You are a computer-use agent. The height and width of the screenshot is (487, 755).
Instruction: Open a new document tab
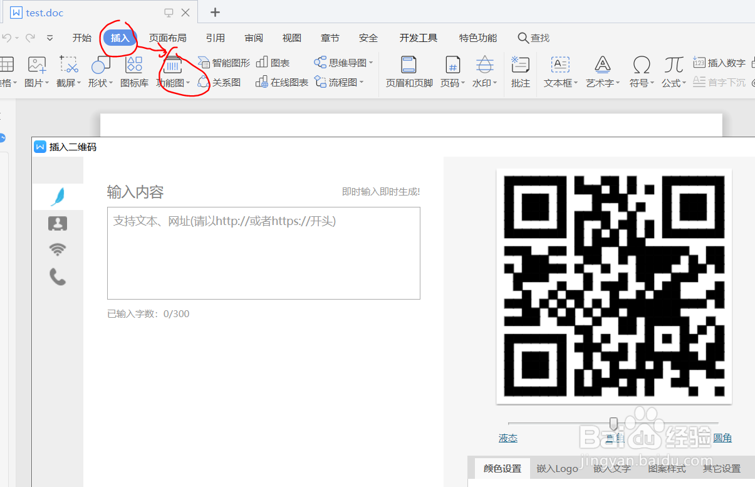215,13
